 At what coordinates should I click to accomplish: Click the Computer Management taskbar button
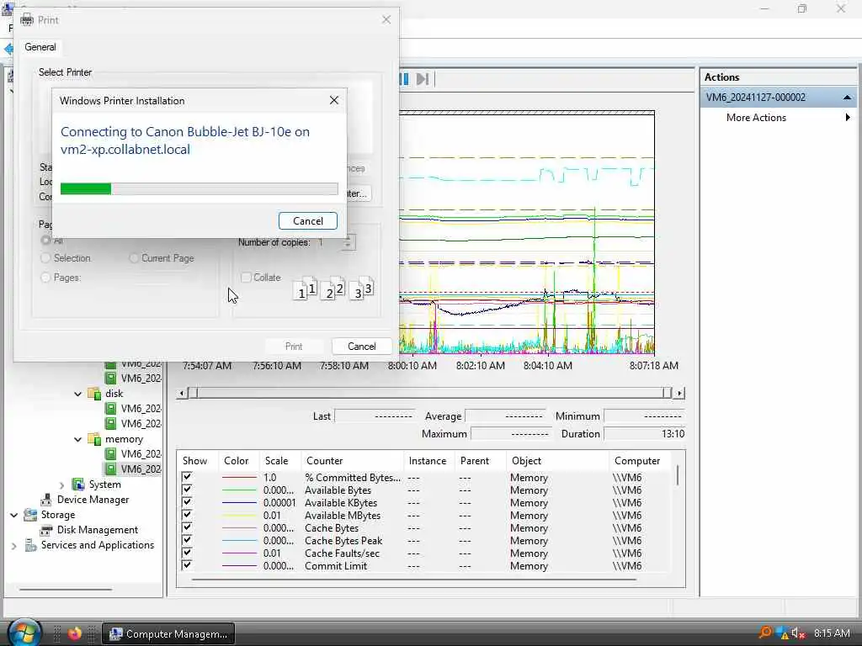[168, 634]
